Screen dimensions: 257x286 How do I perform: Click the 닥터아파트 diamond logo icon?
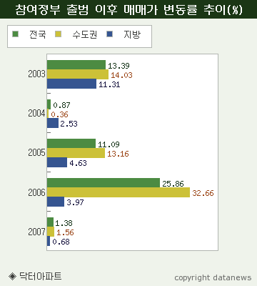point(12,277)
